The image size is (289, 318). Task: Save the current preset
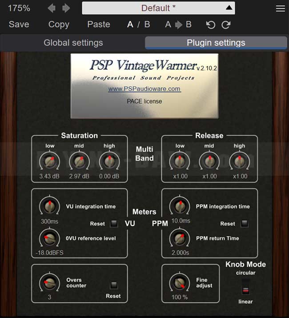coord(19,24)
